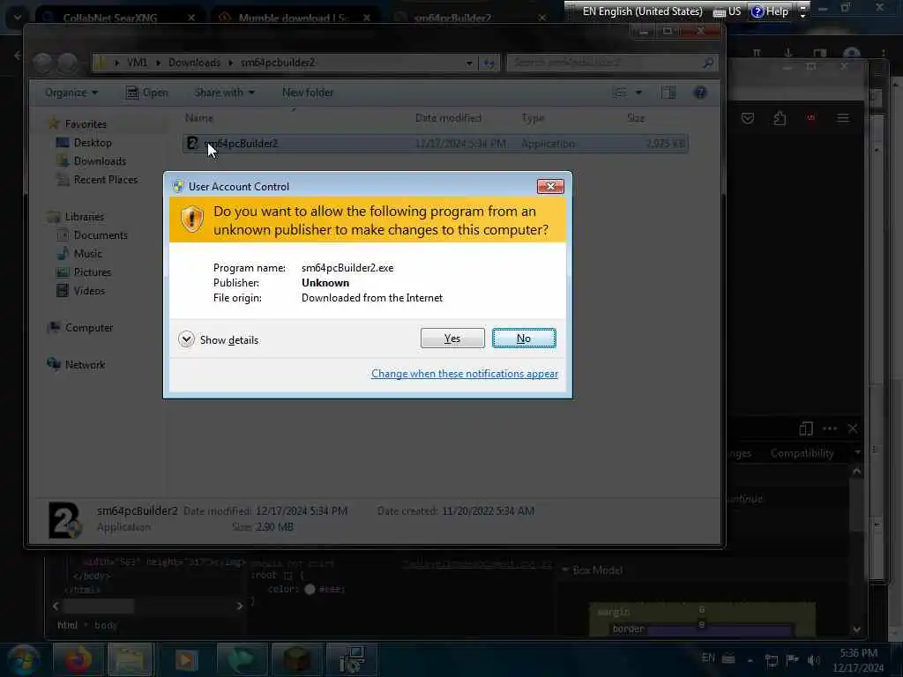Screen dimensions: 903x677
Task: Switch to devtools Compatibility tab
Action: (x=802, y=453)
